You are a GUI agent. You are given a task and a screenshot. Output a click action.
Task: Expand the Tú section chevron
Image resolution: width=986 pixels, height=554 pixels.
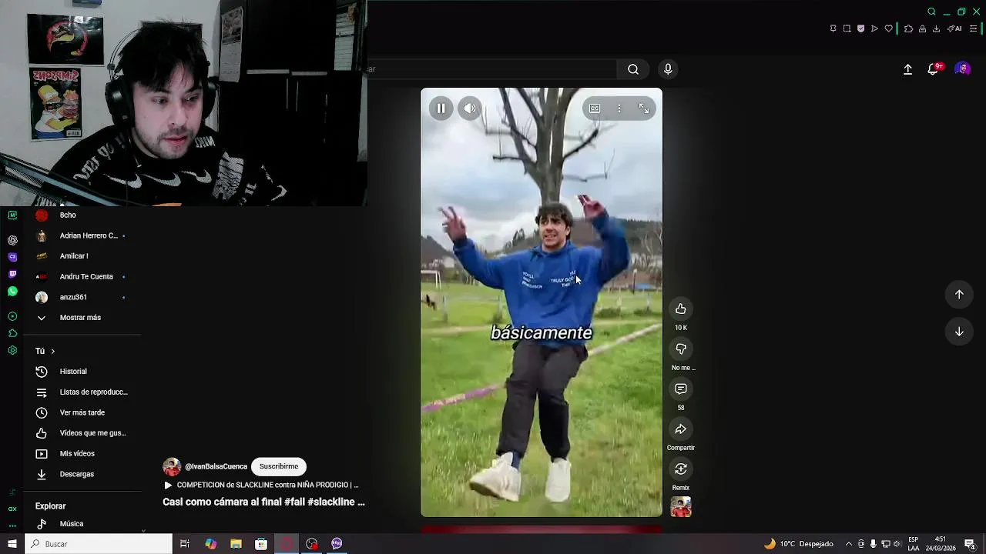52,351
